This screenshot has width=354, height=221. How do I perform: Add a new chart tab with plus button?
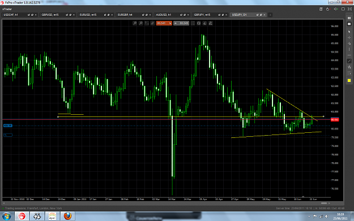coord(270,15)
